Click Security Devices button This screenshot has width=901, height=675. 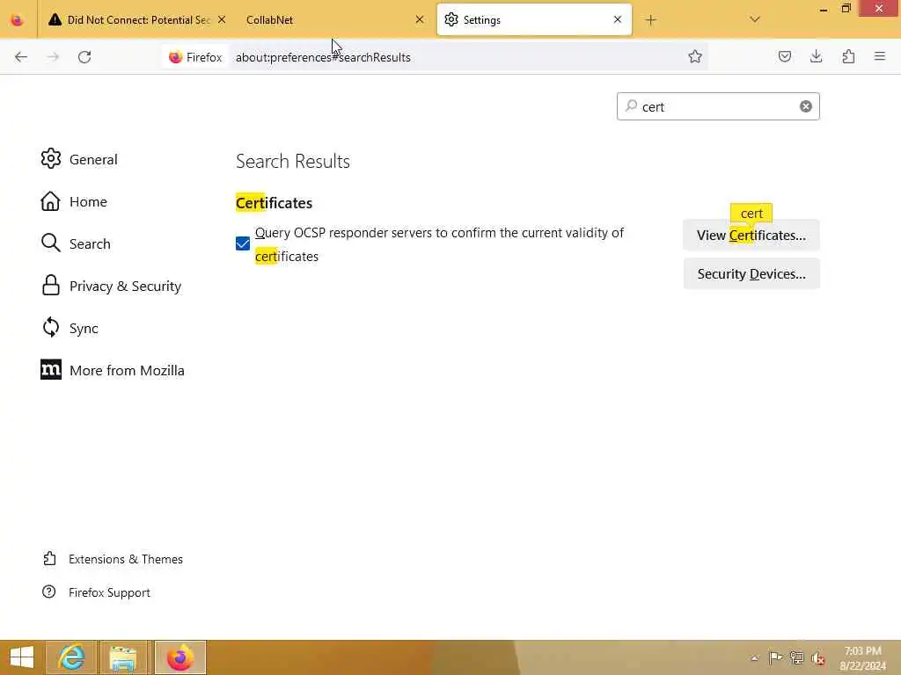click(751, 274)
